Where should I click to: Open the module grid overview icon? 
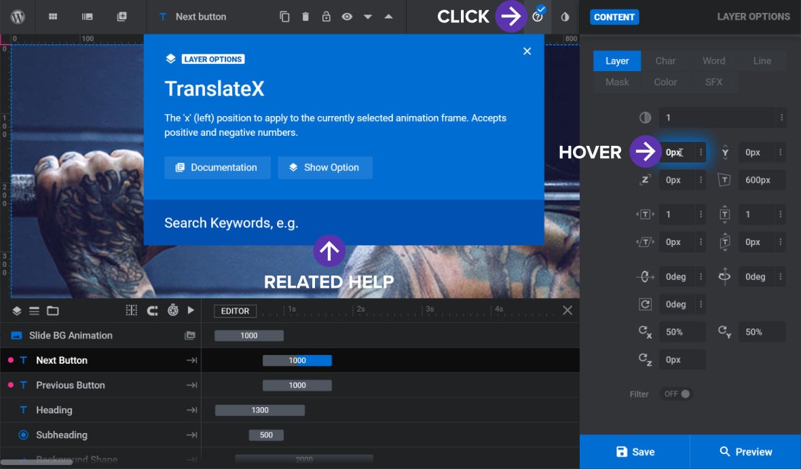coord(53,17)
